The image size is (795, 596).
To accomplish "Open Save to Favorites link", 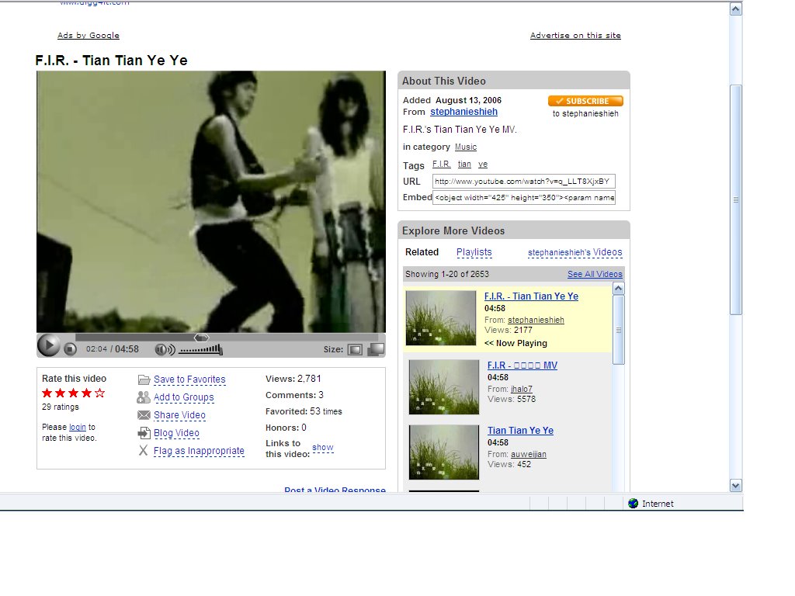I will pos(189,379).
